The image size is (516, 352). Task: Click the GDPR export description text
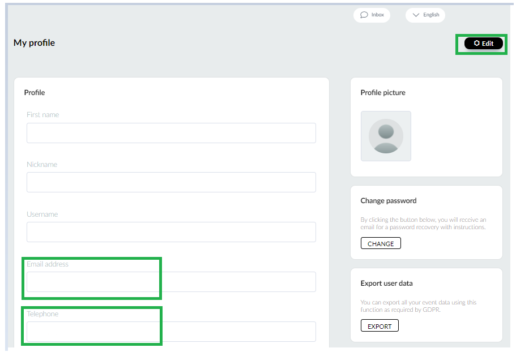pos(418,306)
